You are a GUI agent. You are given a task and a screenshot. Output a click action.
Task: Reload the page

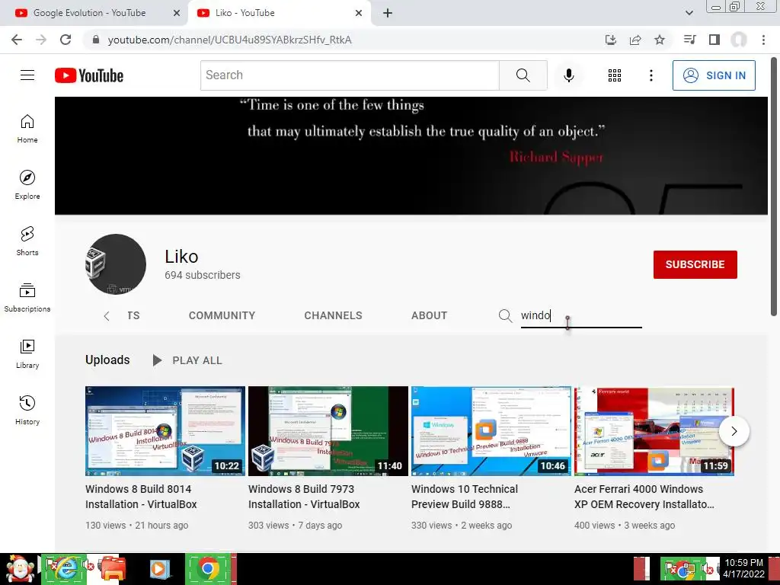[x=66, y=40]
